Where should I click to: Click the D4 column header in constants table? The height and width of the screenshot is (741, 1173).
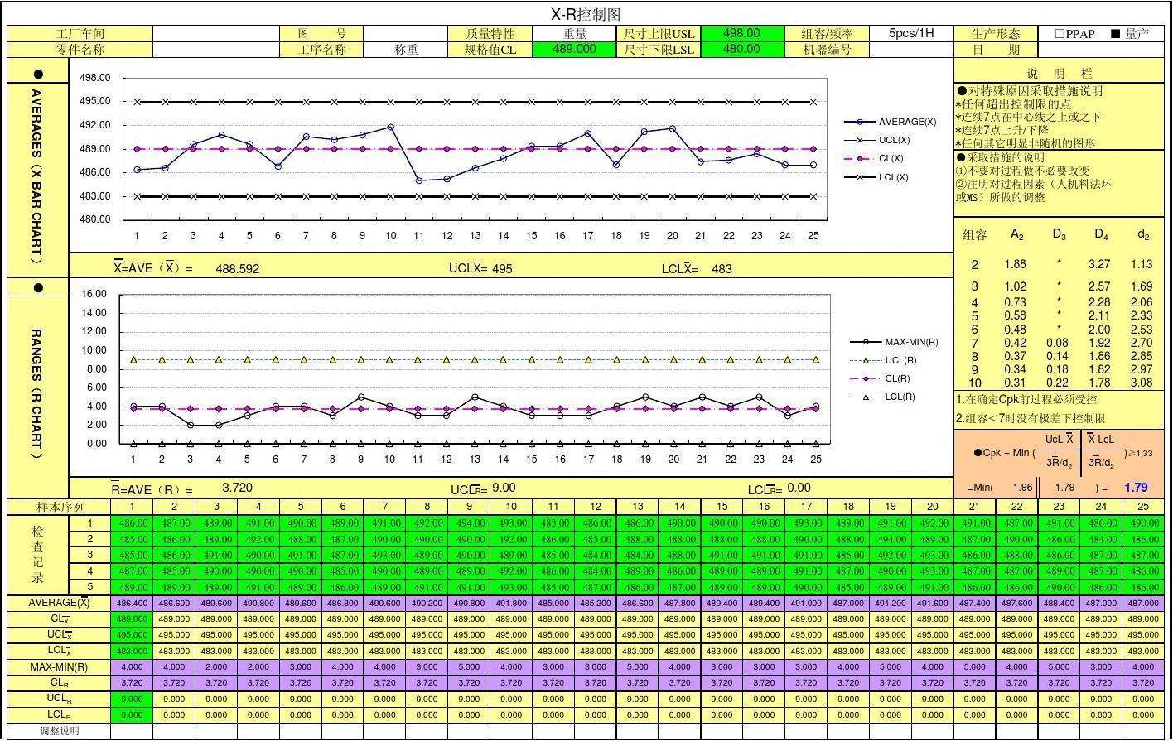click(x=1101, y=235)
